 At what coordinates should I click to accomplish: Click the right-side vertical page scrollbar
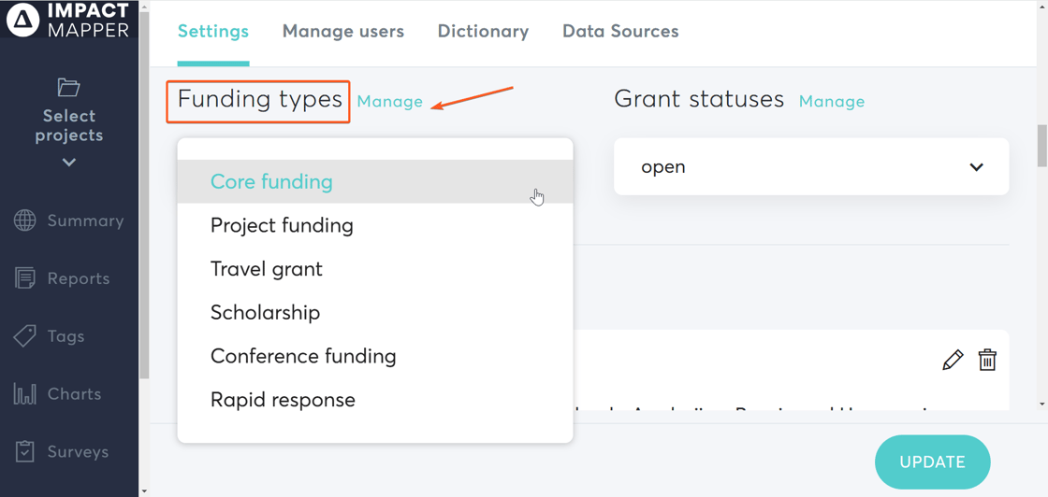point(1041,146)
